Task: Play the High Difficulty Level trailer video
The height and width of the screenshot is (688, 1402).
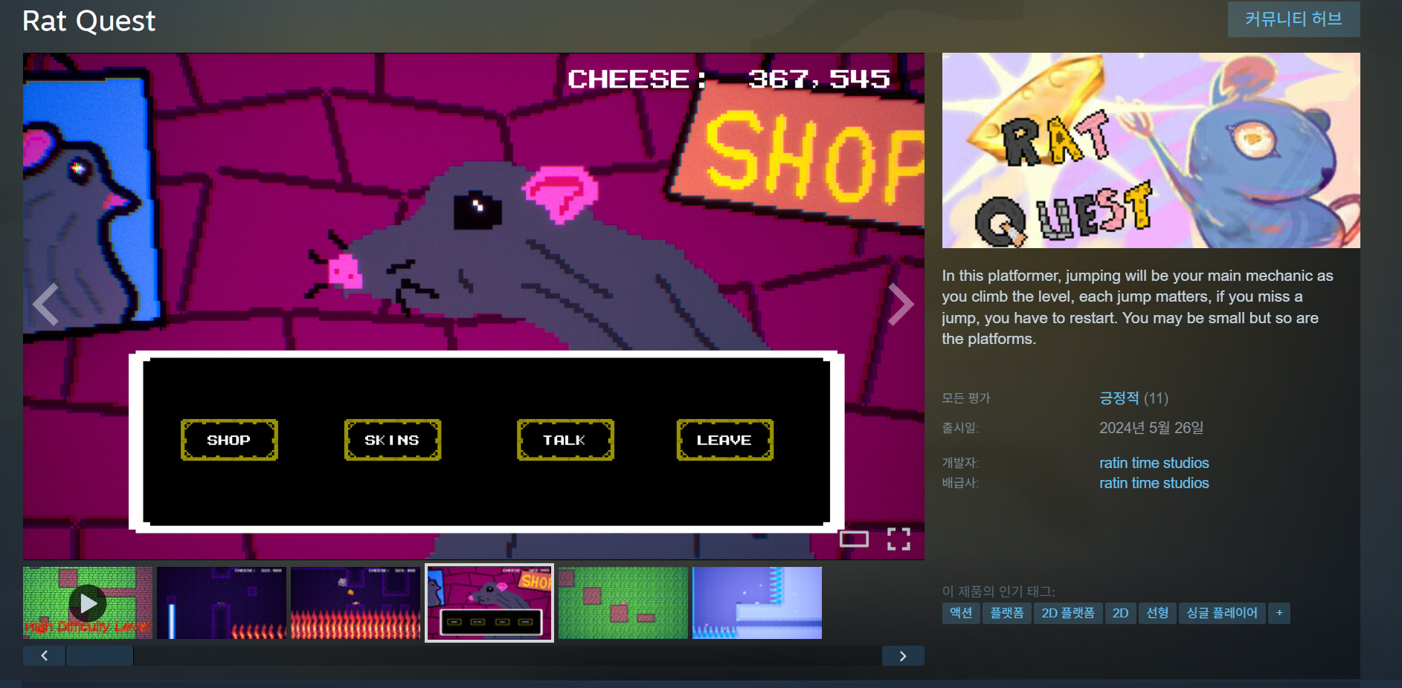Action: [x=88, y=603]
